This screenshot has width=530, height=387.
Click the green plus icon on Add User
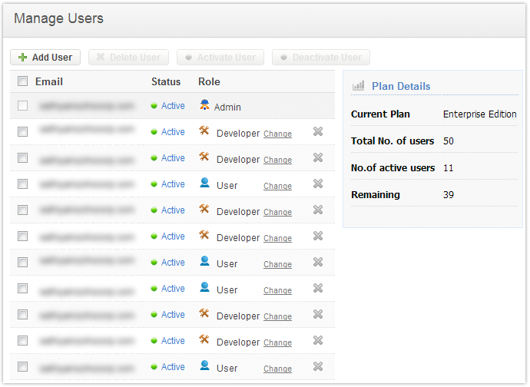point(22,57)
